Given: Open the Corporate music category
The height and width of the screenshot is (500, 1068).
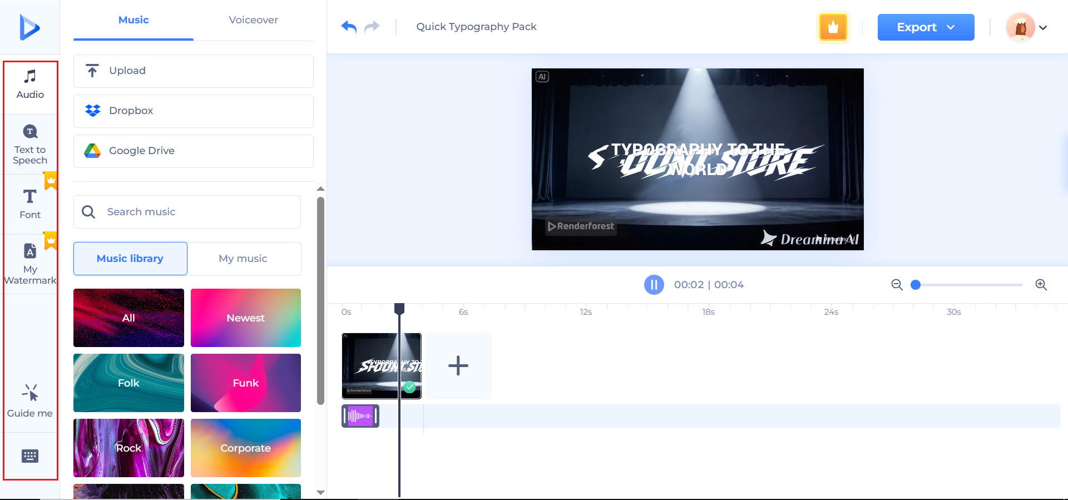Looking at the screenshot, I should [246, 448].
